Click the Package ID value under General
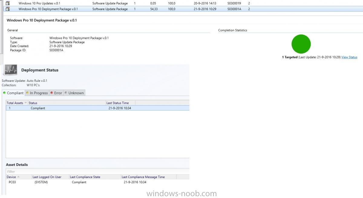This screenshot has width=363, height=198. coord(56,50)
